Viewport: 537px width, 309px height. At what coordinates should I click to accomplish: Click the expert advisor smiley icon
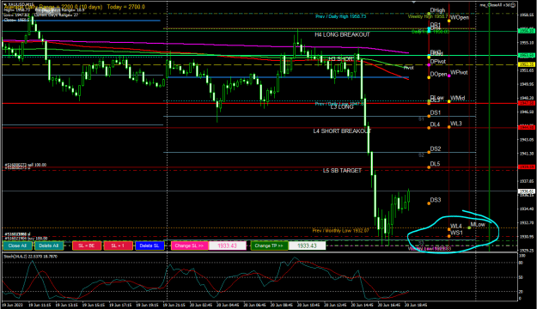(513, 5)
